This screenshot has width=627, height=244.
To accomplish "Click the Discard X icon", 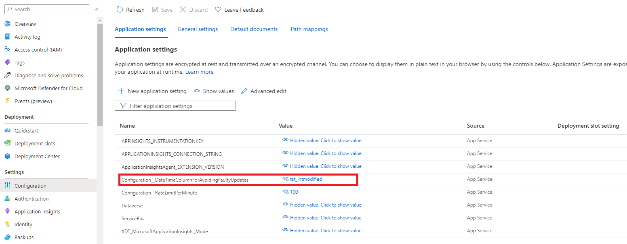I will (x=183, y=10).
